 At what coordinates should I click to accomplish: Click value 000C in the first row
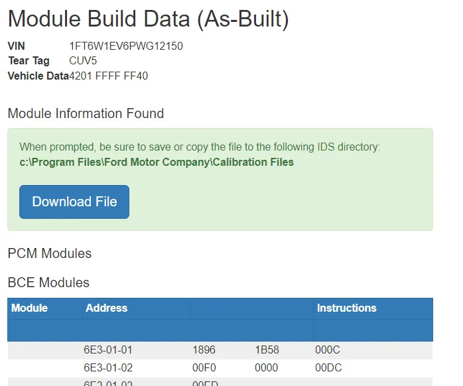[x=328, y=350]
